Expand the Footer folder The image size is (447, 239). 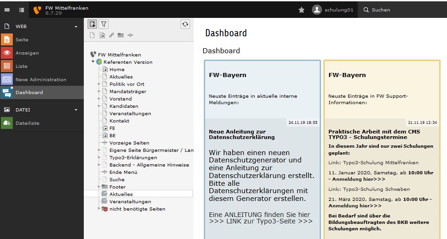coord(99,187)
